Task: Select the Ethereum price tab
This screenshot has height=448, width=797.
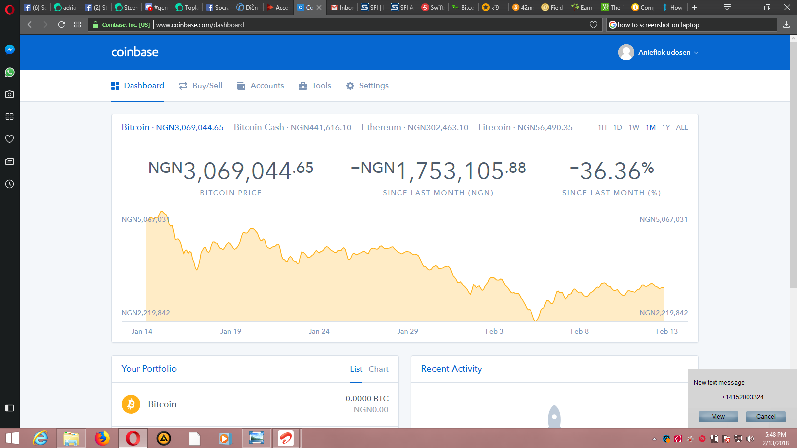Action: (415, 127)
